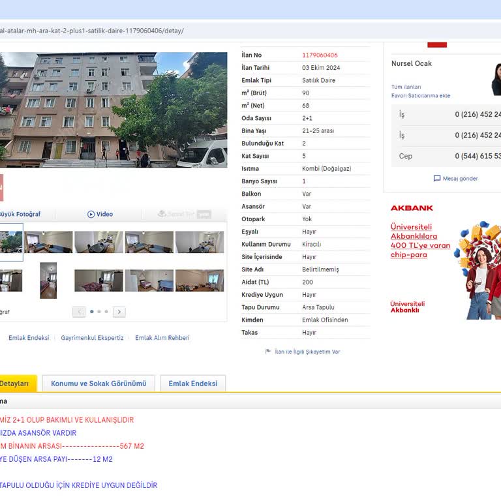This screenshot has height=501, width=501.
Task: Select the İlan Detayları tab
Action: point(18,384)
